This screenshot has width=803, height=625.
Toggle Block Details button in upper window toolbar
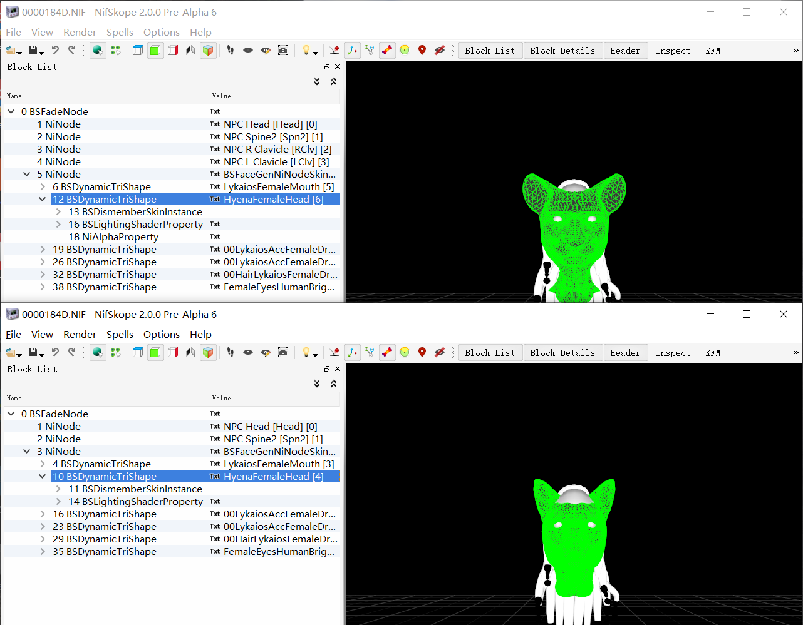562,51
